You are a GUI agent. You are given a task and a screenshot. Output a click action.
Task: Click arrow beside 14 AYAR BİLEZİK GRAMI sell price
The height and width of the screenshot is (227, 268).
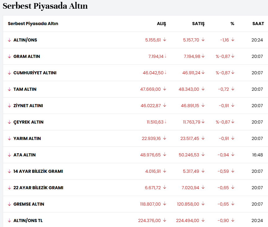[x=203, y=171]
